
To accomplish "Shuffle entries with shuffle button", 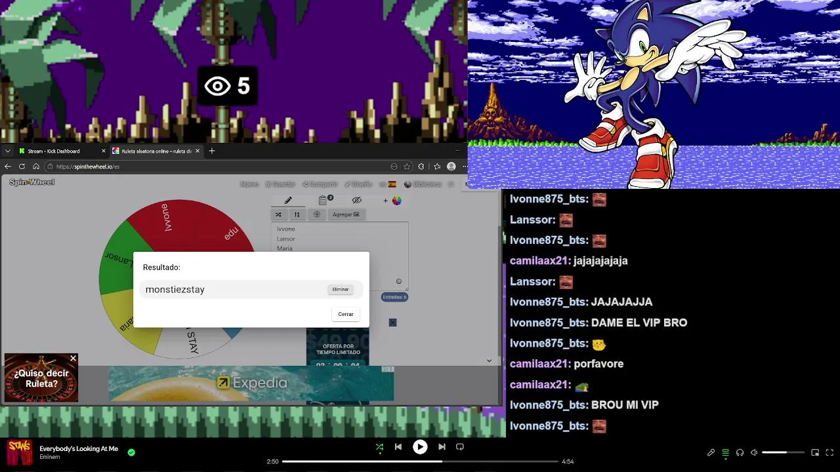I will (x=278, y=214).
